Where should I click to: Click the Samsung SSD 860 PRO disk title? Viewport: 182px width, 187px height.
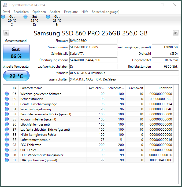coord(91,33)
